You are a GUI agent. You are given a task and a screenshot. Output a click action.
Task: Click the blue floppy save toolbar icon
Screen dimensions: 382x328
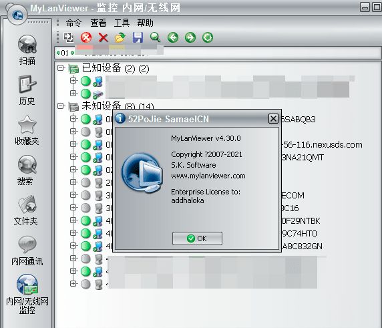point(138,37)
